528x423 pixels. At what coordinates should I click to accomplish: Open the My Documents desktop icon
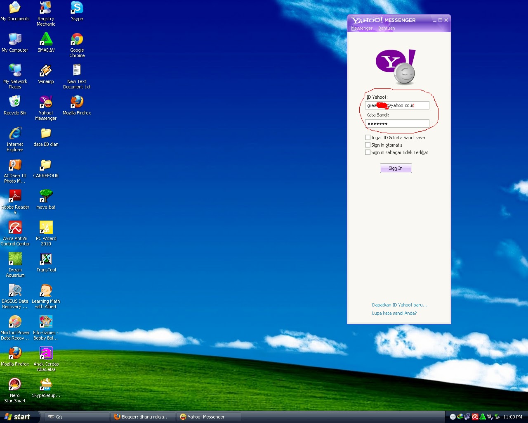pyautogui.click(x=15, y=11)
